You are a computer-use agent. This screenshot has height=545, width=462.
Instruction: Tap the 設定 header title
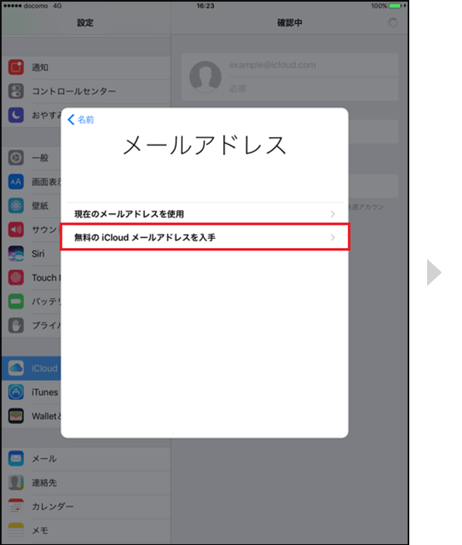tap(85, 22)
